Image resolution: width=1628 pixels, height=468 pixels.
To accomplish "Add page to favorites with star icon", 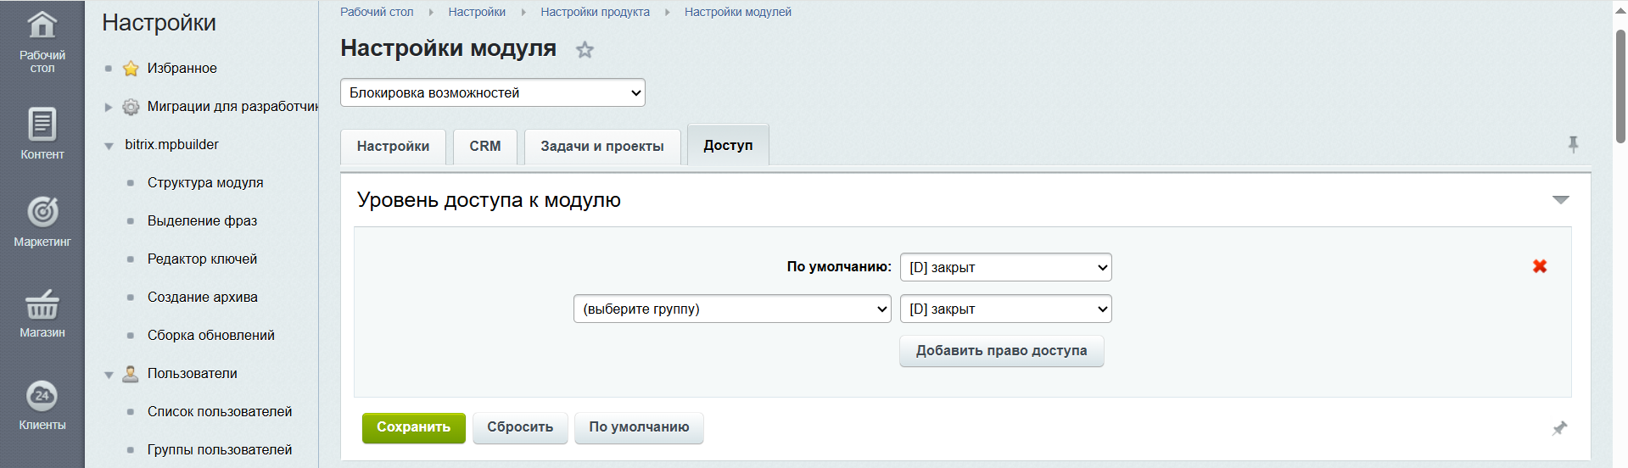I will pyautogui.click(x=585, y=50).
